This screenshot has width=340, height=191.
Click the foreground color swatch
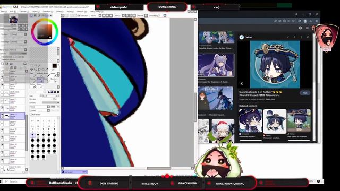pos(54,65)
